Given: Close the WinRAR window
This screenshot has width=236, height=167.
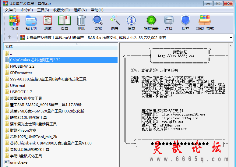Looking at the screenshot, I should tap(228, 3).
